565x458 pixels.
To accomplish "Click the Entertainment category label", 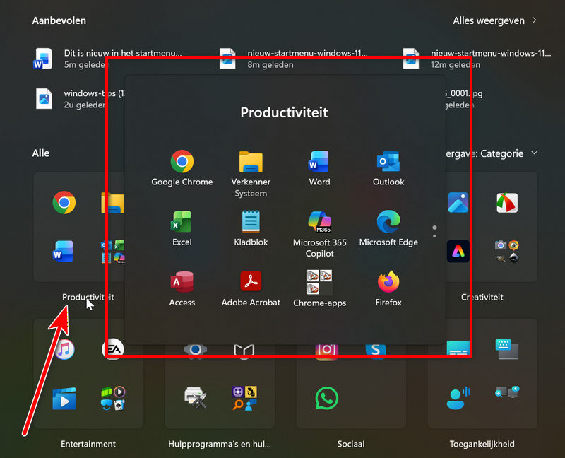I will (x=88, y=444).
